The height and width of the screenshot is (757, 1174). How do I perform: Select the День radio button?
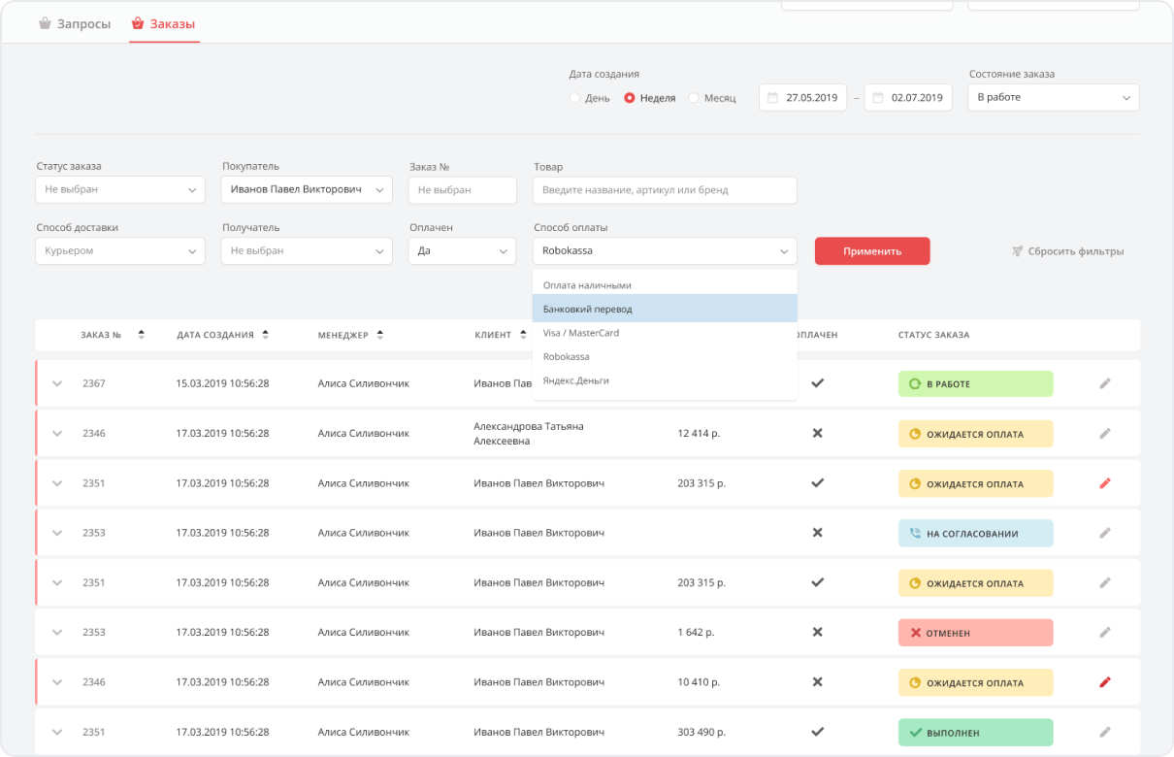point(574,98)
